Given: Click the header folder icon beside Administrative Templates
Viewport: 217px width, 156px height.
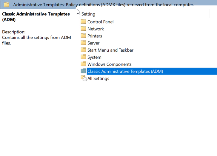Looking at the screenshot, I should [x=7, y=4].
